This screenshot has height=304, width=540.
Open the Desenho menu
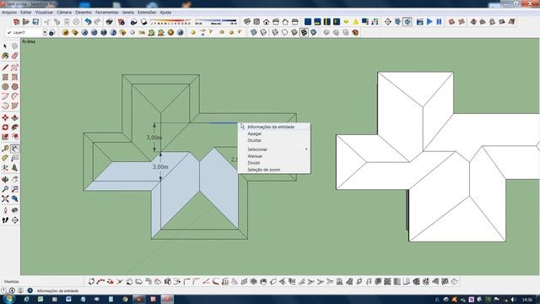(x=84, y=12)
